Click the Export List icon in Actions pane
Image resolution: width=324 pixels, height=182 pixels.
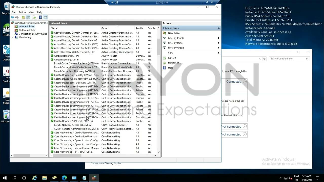[165, 63]
